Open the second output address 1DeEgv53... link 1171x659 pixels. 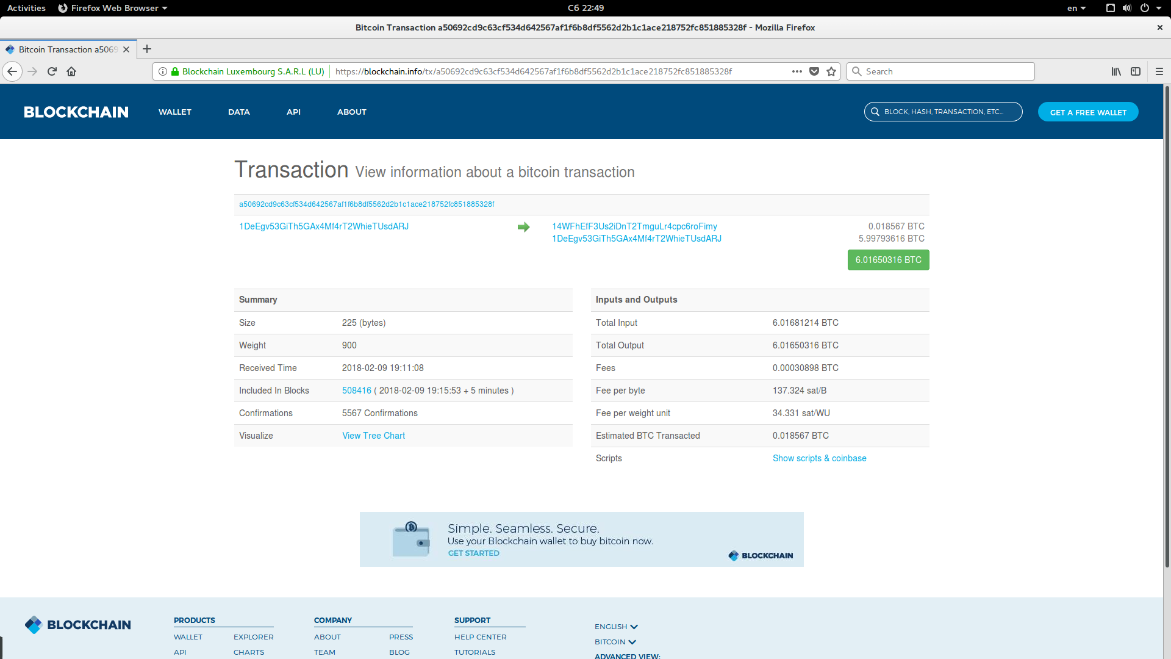pyautogui.click(x=637, y=239)
